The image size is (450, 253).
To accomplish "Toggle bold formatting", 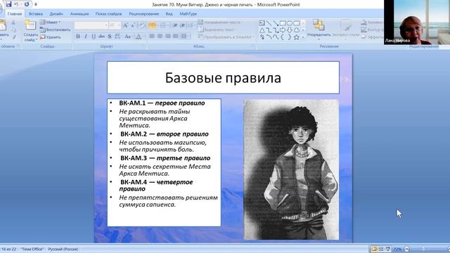I will pyautogui.click(x=78, y=37).
